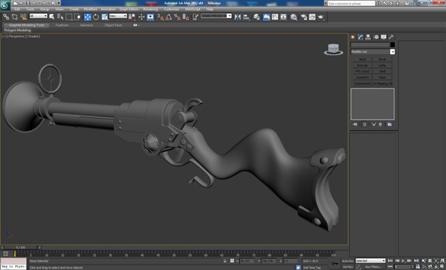Toggle Auto Key animation mode

tap(348, 261)
